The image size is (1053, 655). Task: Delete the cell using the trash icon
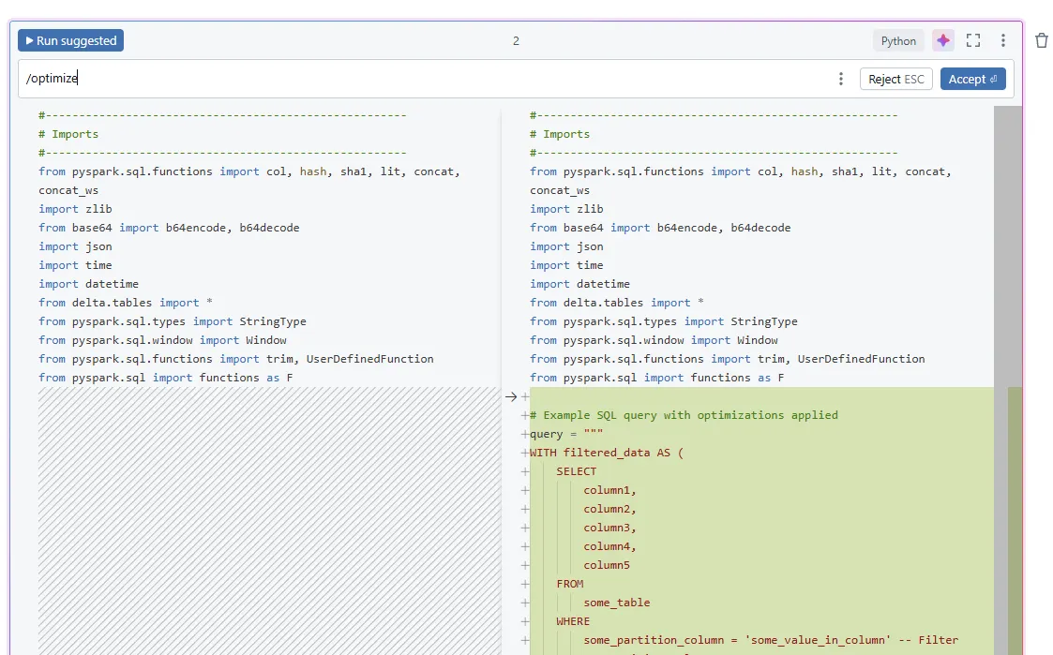click(1041, 40)
